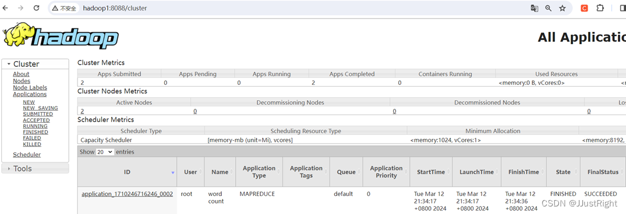Screen dimensions: 626x214
Task: Click the Decommissioning Nodes count 0
Action: [x=195, y=111]
